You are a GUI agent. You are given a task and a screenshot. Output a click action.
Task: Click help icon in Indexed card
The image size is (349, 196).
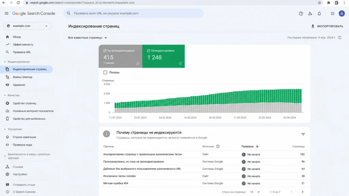pos(180,64)
